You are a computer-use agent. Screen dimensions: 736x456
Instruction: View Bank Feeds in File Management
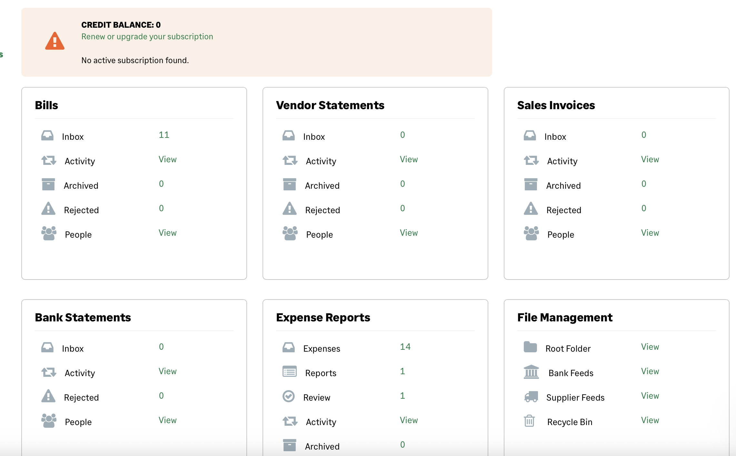click(650, 371)
